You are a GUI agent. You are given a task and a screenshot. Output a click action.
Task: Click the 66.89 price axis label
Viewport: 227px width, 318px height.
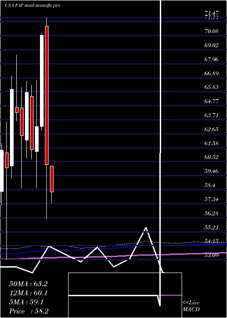pyautogui.click(x=212, y=73)
